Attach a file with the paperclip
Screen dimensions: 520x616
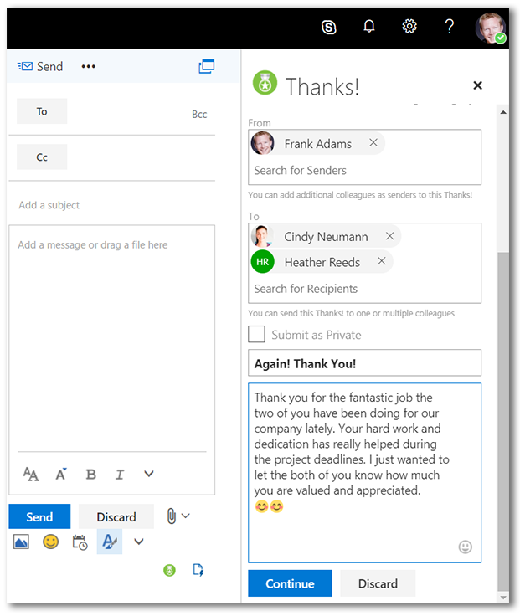(x=172, y=516)
